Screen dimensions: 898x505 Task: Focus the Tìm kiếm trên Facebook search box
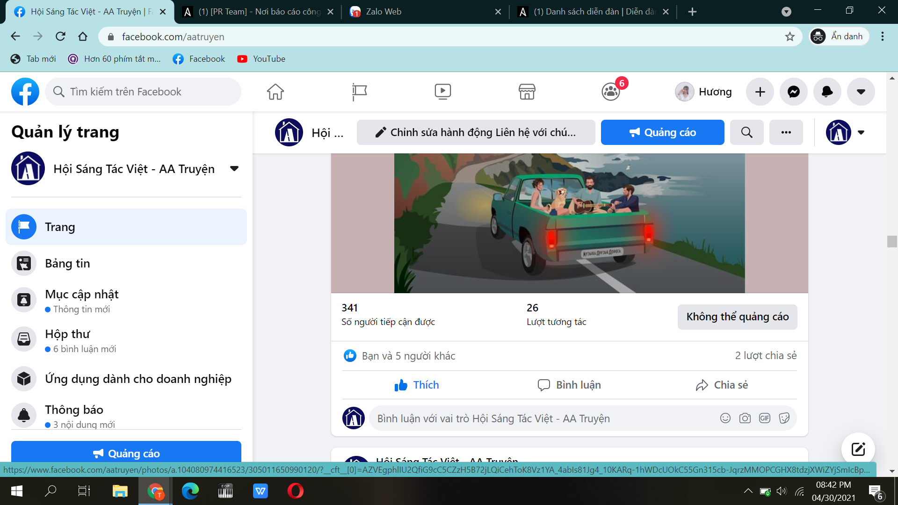[143, 92]
